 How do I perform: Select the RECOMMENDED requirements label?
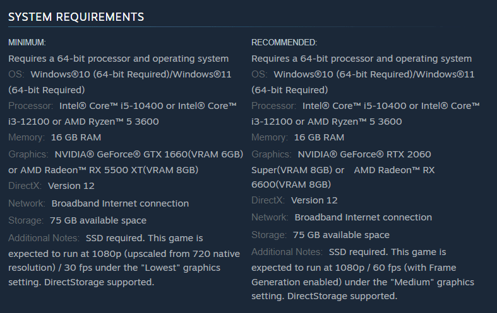coord(284,42)
